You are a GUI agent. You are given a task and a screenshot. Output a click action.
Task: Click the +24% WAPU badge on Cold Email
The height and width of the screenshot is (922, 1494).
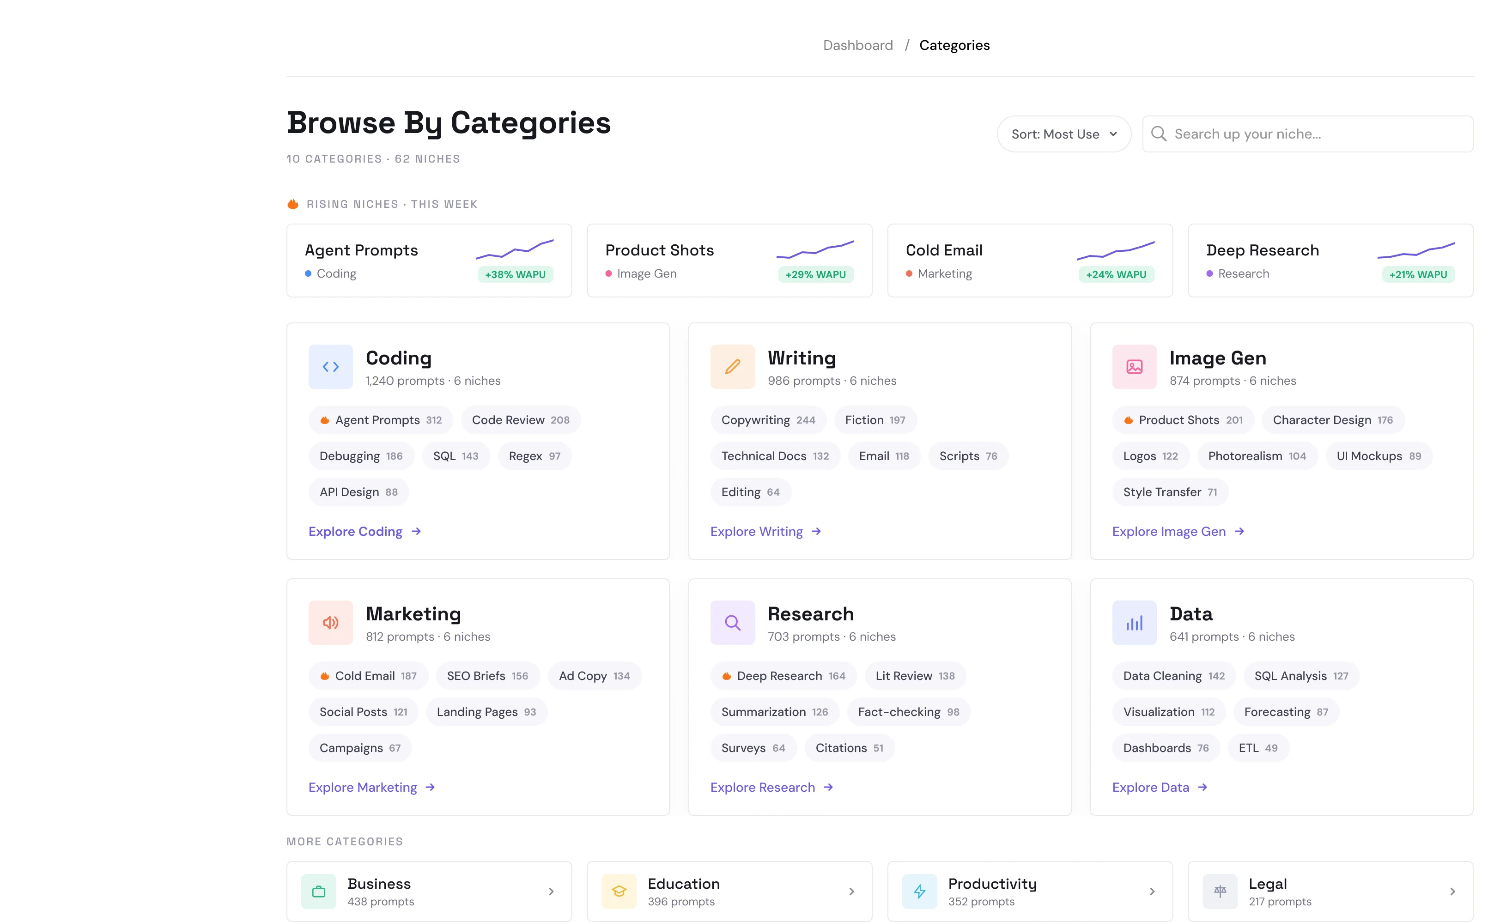tap(1116, 274)
